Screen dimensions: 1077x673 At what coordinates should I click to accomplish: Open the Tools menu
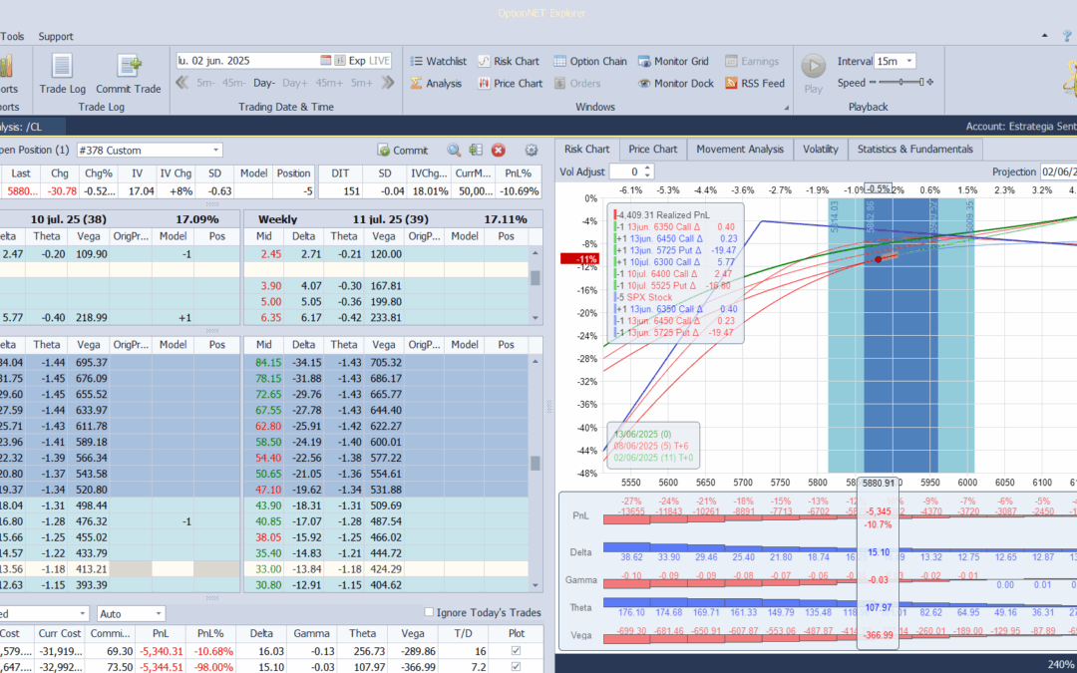coord(12,37)
